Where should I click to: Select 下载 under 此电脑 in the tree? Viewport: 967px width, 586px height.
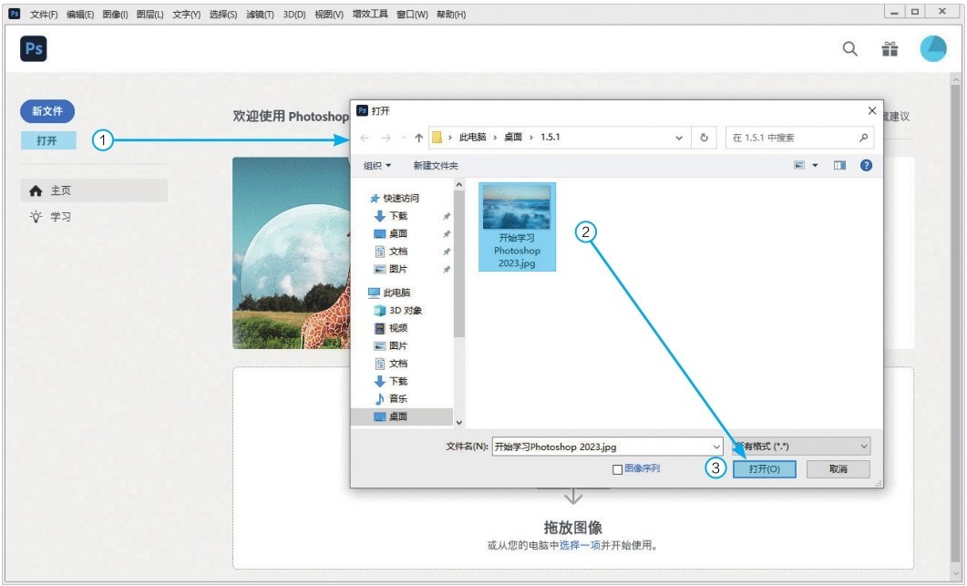pyautogui.click(x=391, y=381)
